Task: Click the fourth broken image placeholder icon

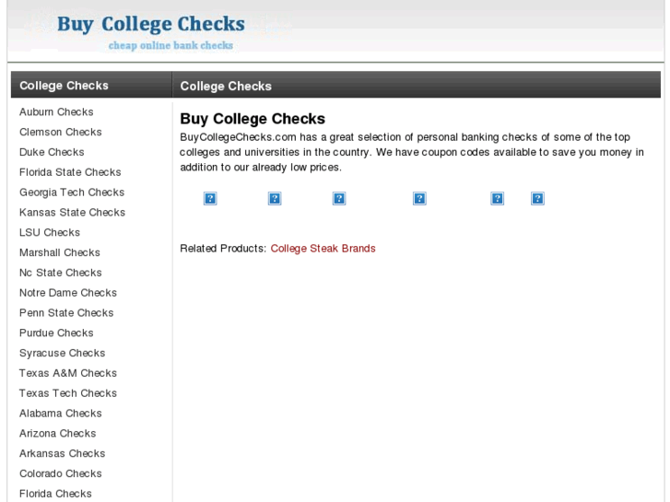Action: click(x=419, y=198)
